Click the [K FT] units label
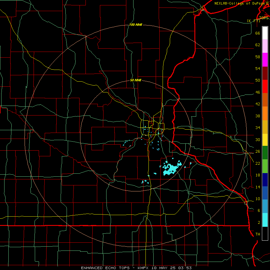Viewport: 270px width, 270px height. pyautogui.click(x=253, y=21)
